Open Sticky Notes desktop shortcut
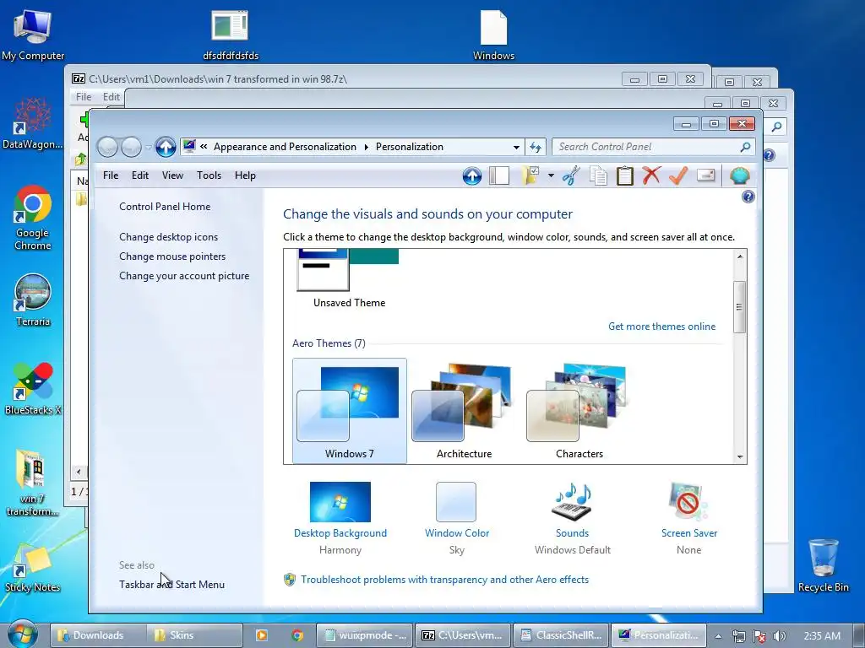The image size is (865, 648). [33, 568]
